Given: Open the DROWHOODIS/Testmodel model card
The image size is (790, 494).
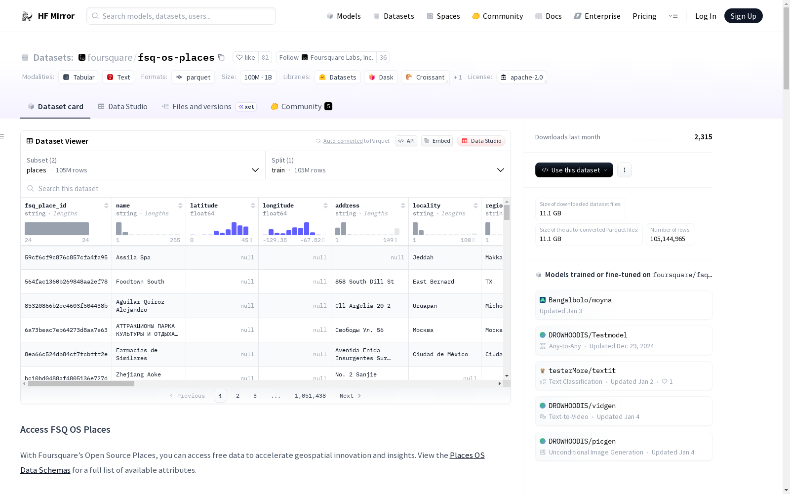Looking at the screenshot, I should tap(624, 340).
